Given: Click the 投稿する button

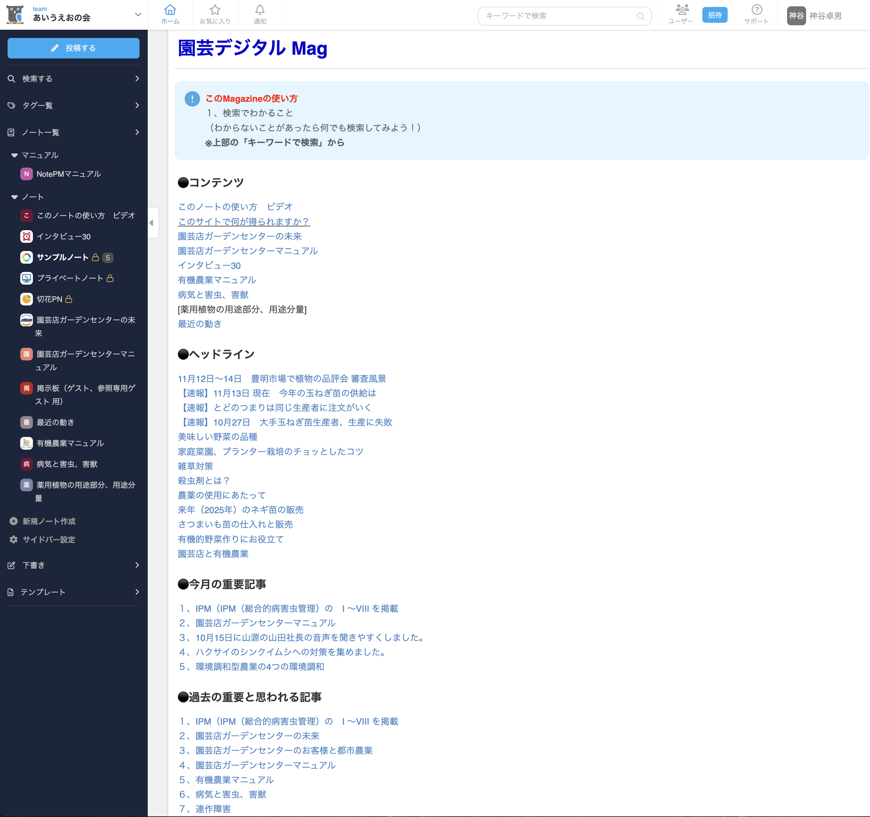Looking at the screenshot, I should tap(73, 48).
